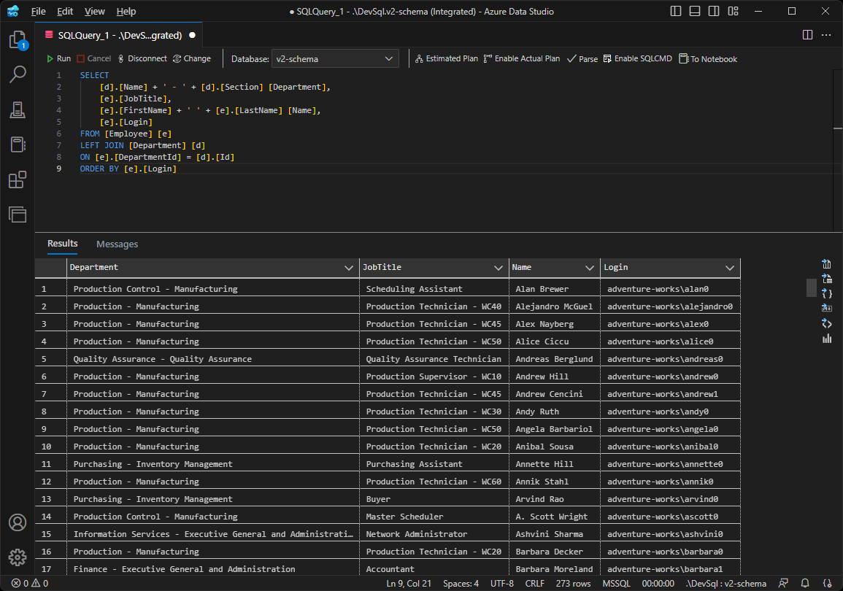Click Ln 9, Col 21 in status bar
The height and width of the screenshot is (591, 843).
409,584
